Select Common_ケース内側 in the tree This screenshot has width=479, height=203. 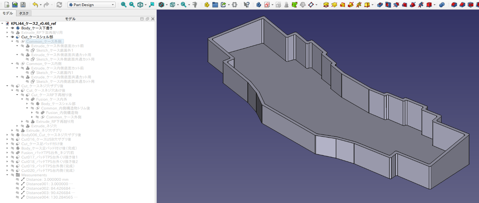tap(44, 63)
